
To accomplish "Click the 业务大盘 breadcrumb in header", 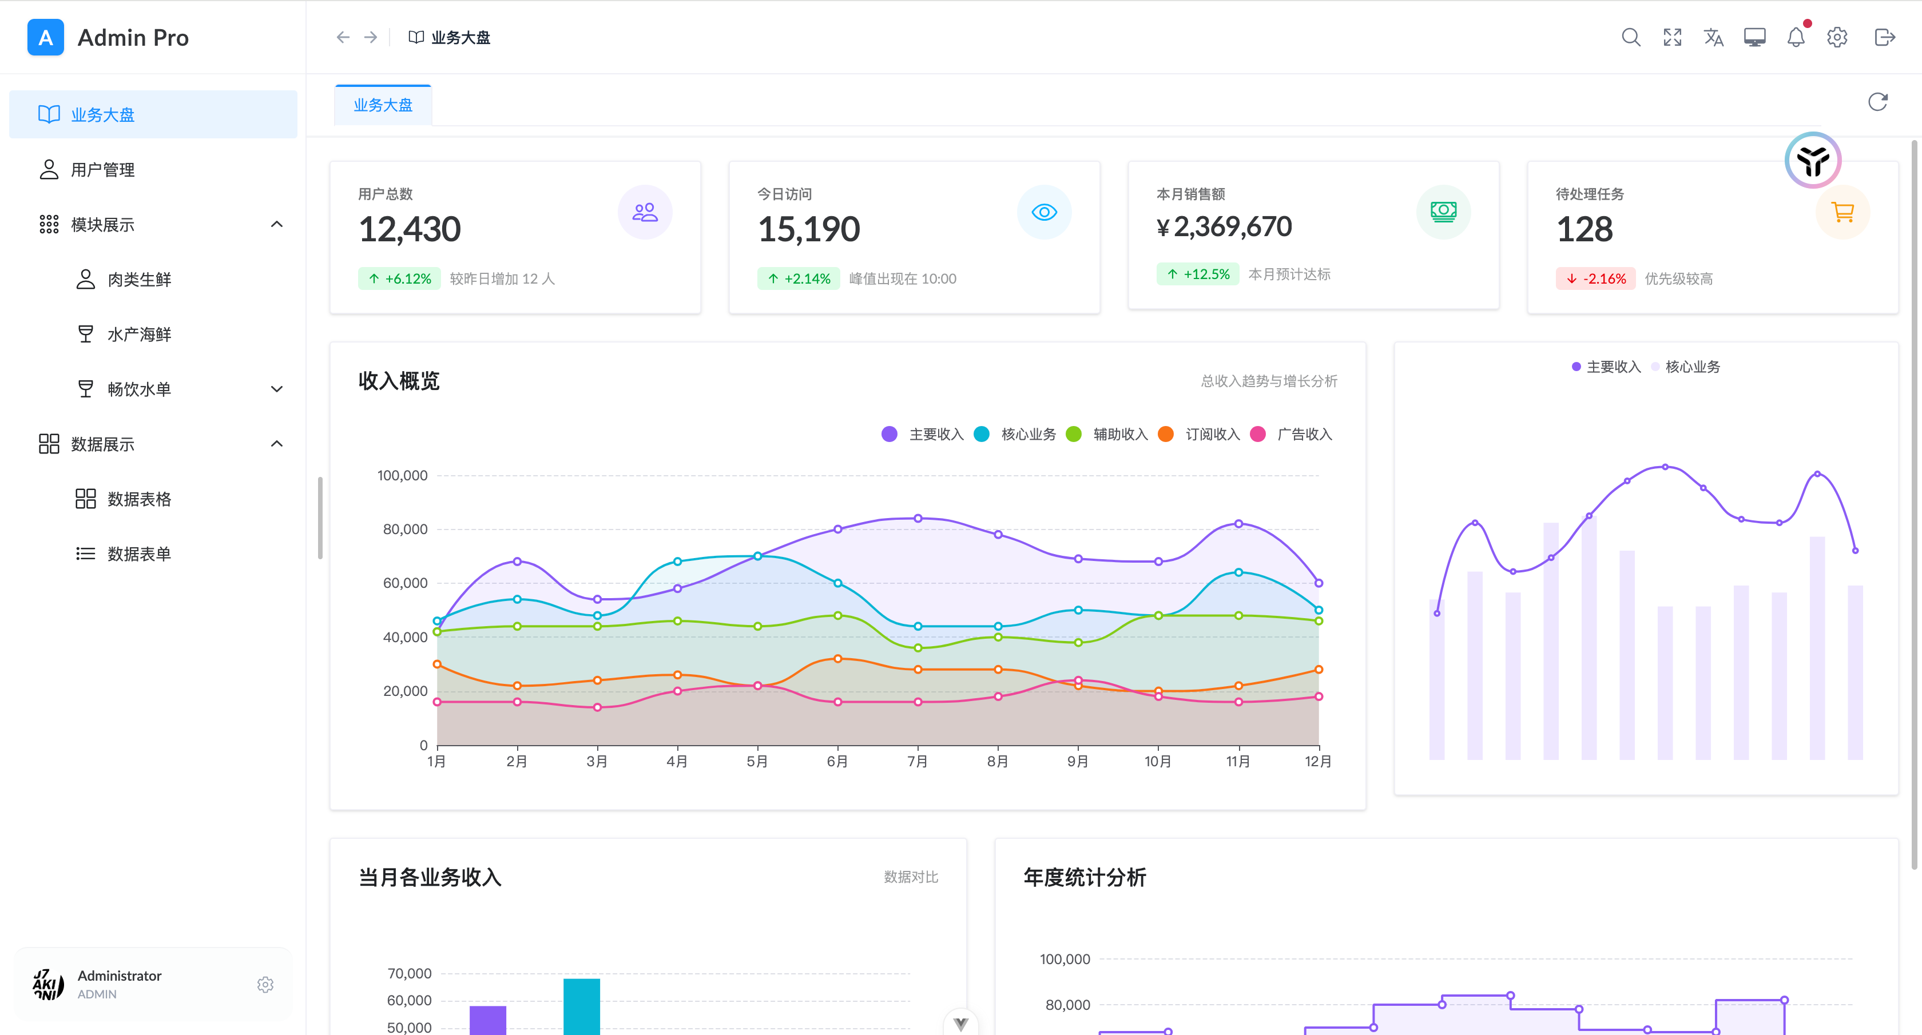I will [450, 37].
